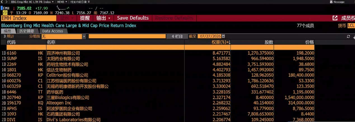Expand the 相关功能目录 menu
355x122 pixels.
80,2
